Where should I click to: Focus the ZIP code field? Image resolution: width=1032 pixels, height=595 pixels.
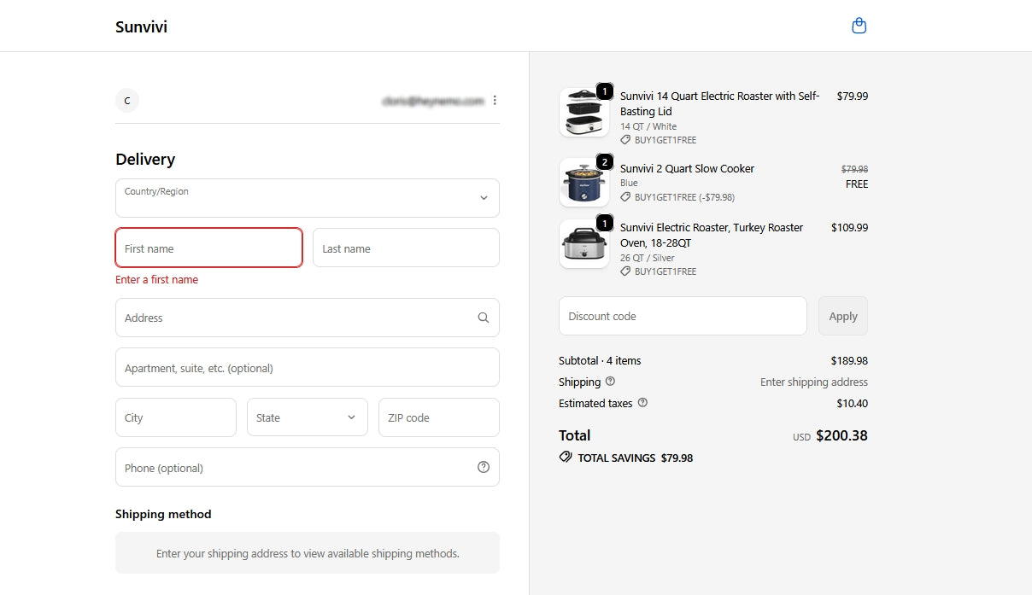click(x=438, y=417)
